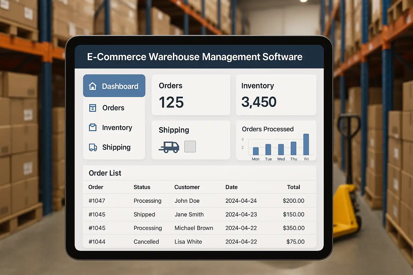Image resolution: width=413 pixels, height=275 pixels.
Task: Click the "Date" column header
Action: point(232,187)
